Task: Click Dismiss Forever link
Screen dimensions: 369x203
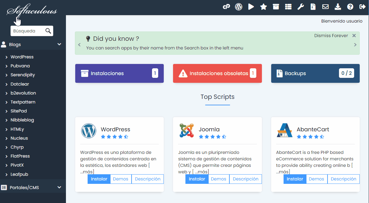Action: tap(331, 36)
